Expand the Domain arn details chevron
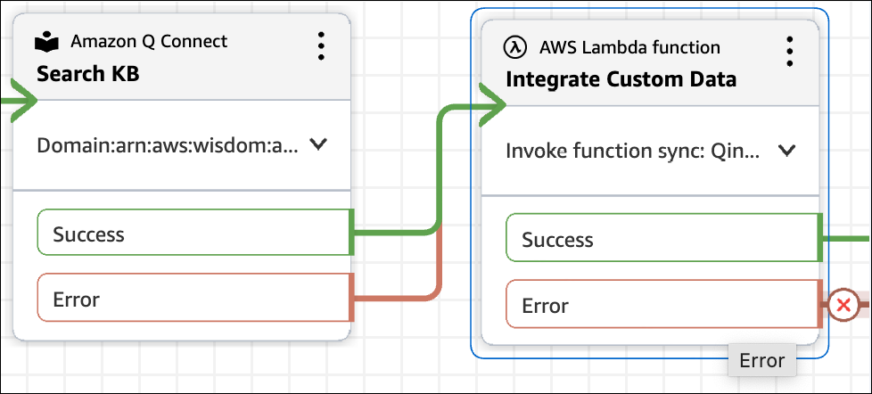Viewport: 872px width, 394px height. click(x=317, y=145)
